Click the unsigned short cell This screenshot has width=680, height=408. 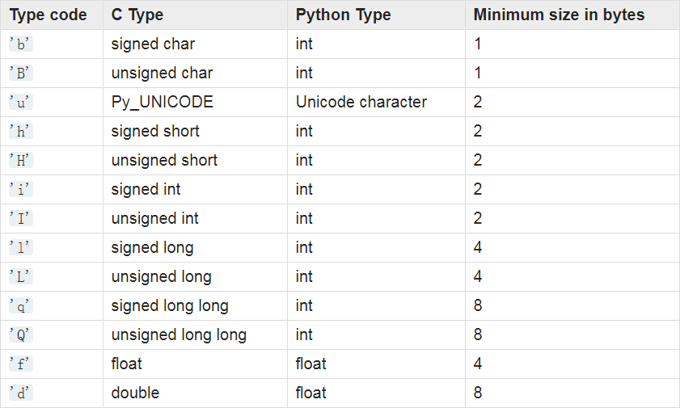pyautogui.click(x=164, y=161)
